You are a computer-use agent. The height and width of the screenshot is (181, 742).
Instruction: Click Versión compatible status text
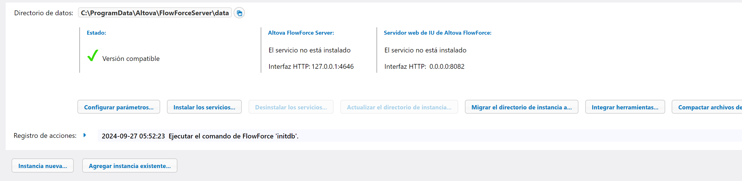pyautogui.click(x=131, y=59)
